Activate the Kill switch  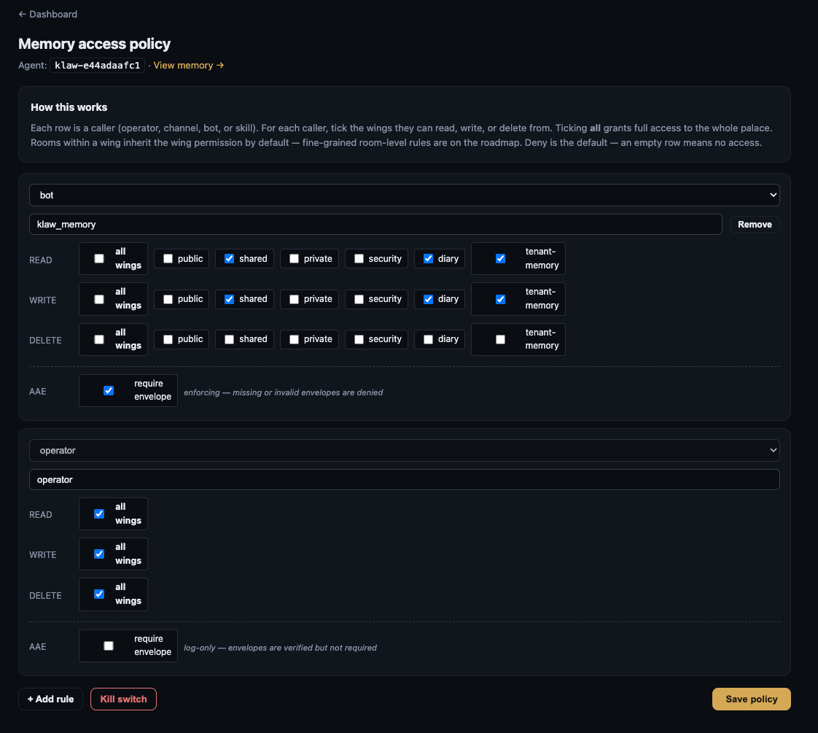click(x=123, y=699)
